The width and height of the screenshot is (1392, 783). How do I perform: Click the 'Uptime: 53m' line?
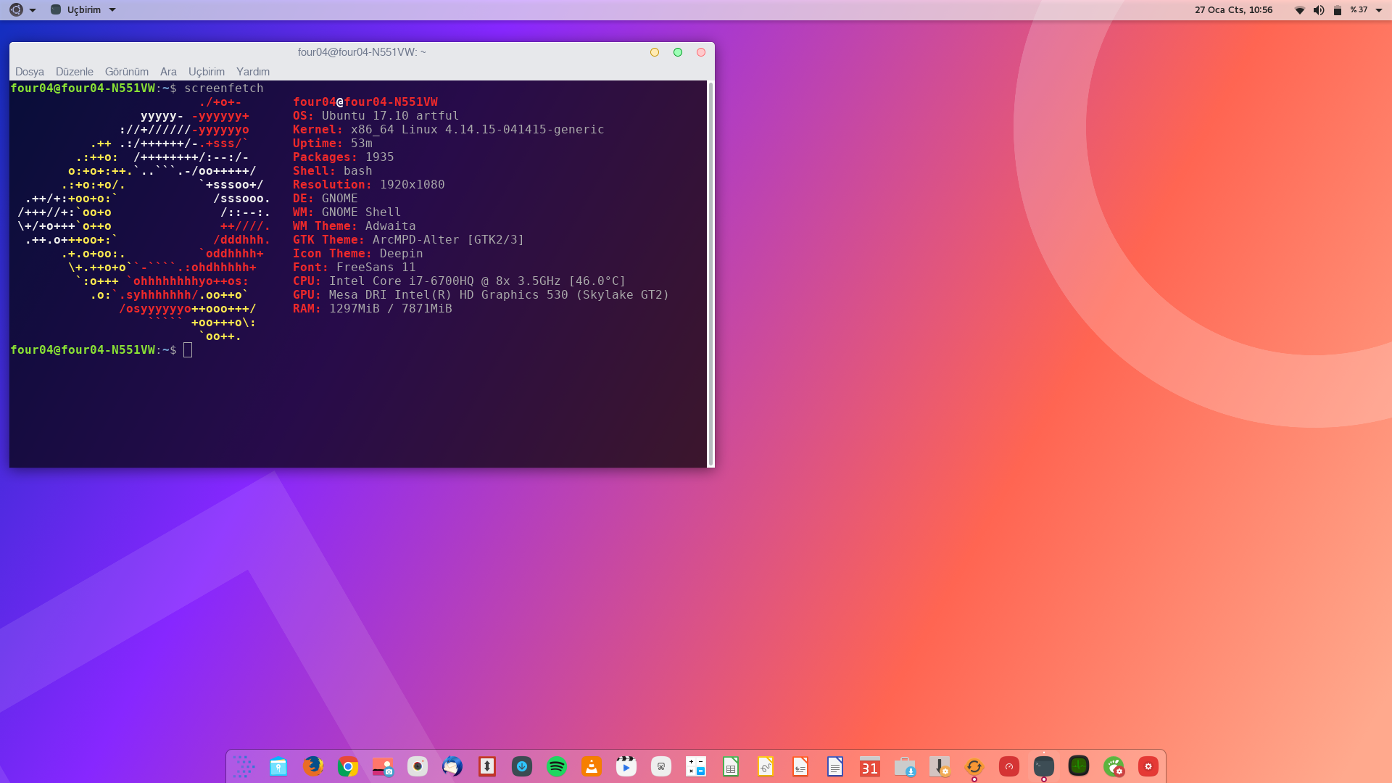[x=333, y=144]
